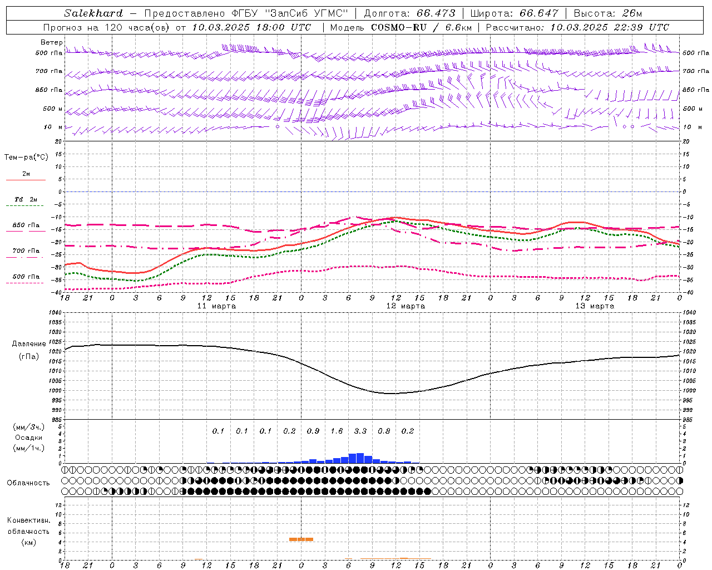
Task: Click the 500 м wind level label on left
Action: click(x=53, y=109)
